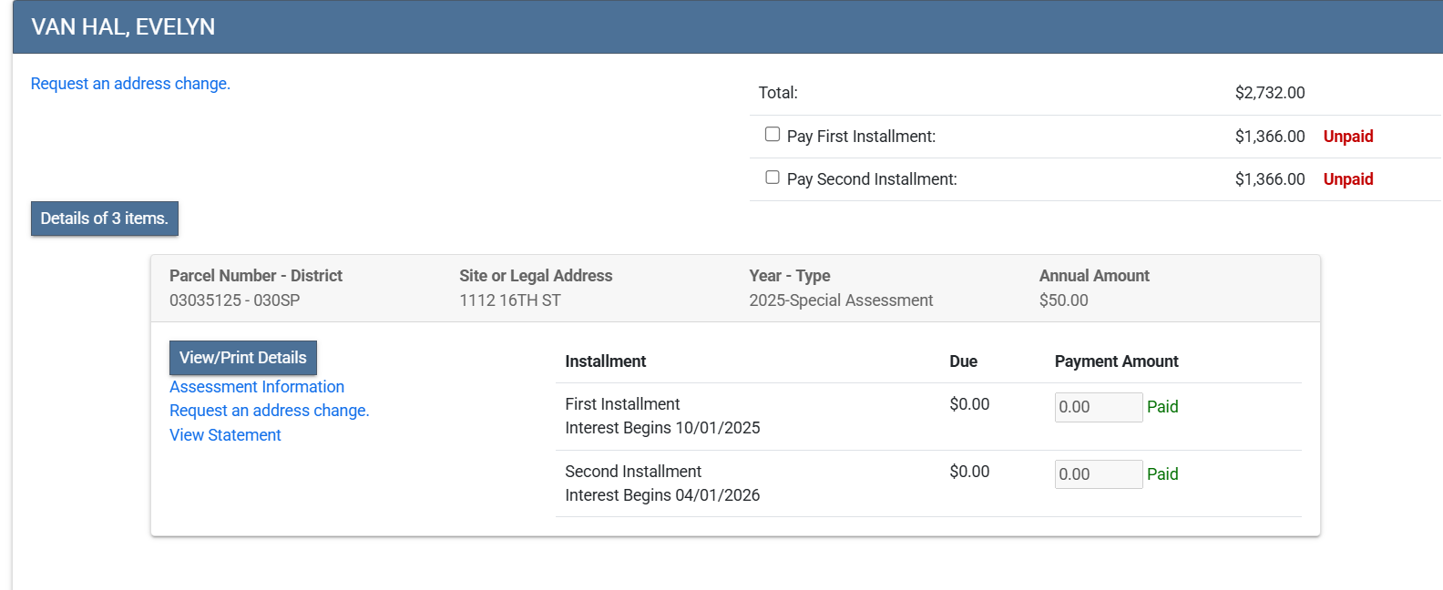Check the Pay Second Installment checkbox
Screen dimensions: 1443x590
tap(773, 178)
